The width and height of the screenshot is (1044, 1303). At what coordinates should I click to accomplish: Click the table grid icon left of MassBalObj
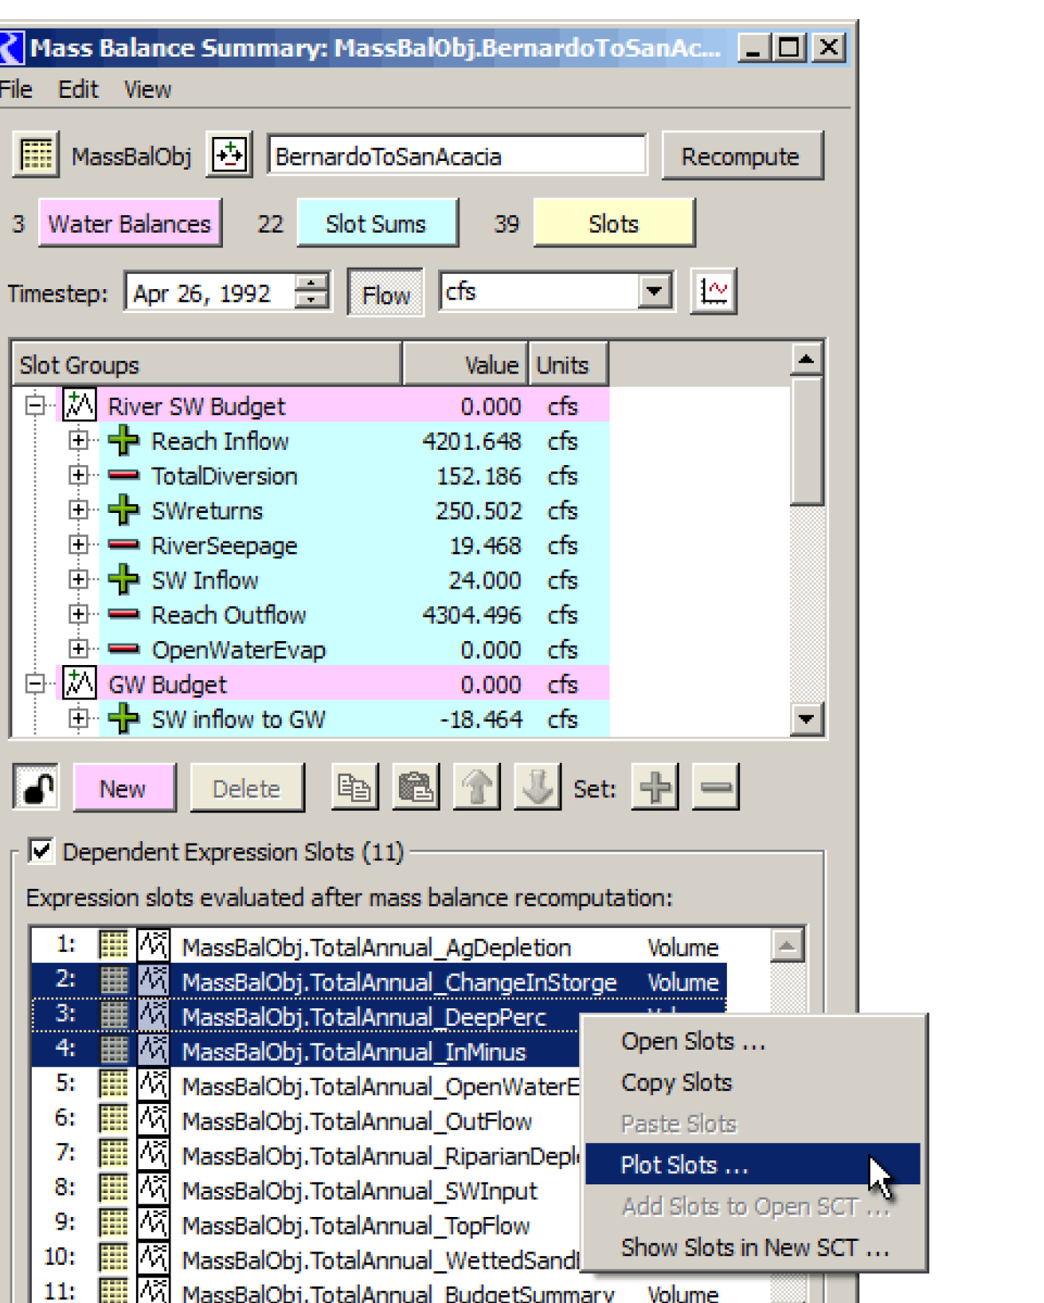[x=36, y=155]
